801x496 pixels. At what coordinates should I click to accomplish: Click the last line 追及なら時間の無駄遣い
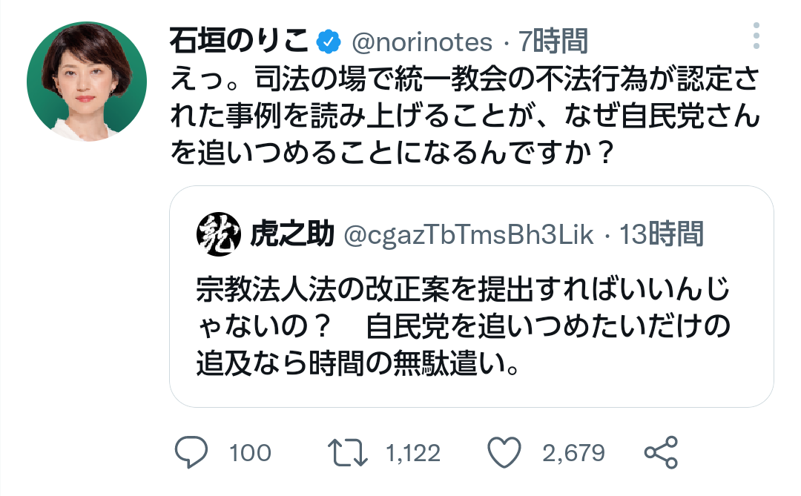357,362
